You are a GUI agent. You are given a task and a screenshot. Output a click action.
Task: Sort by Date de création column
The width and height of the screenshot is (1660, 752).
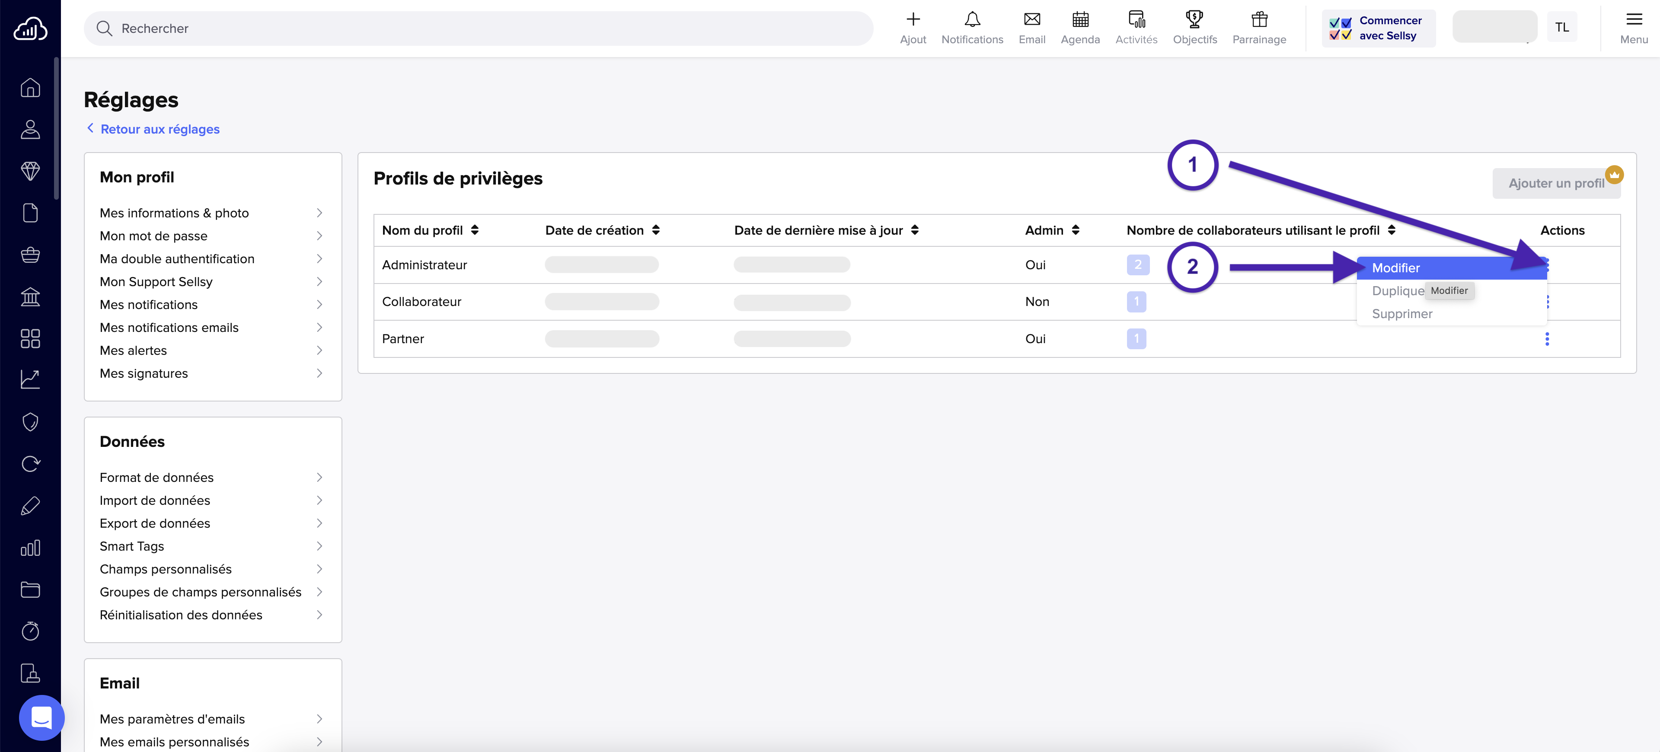(x=655, y=230)
